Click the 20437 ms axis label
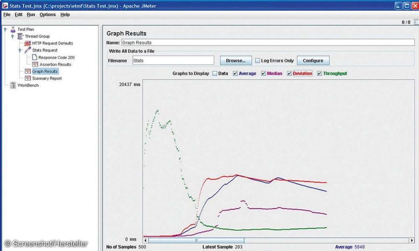419x251 pixels. click(x=130, y=84)
